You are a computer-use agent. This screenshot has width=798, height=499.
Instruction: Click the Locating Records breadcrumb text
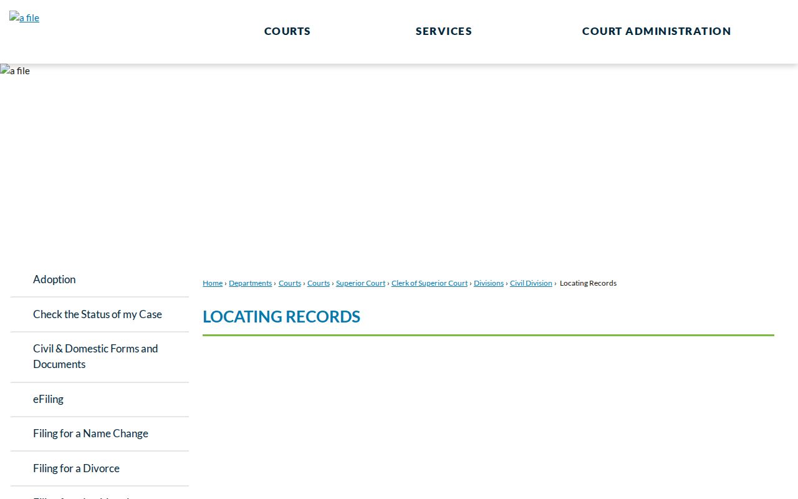tap(588, 283)
